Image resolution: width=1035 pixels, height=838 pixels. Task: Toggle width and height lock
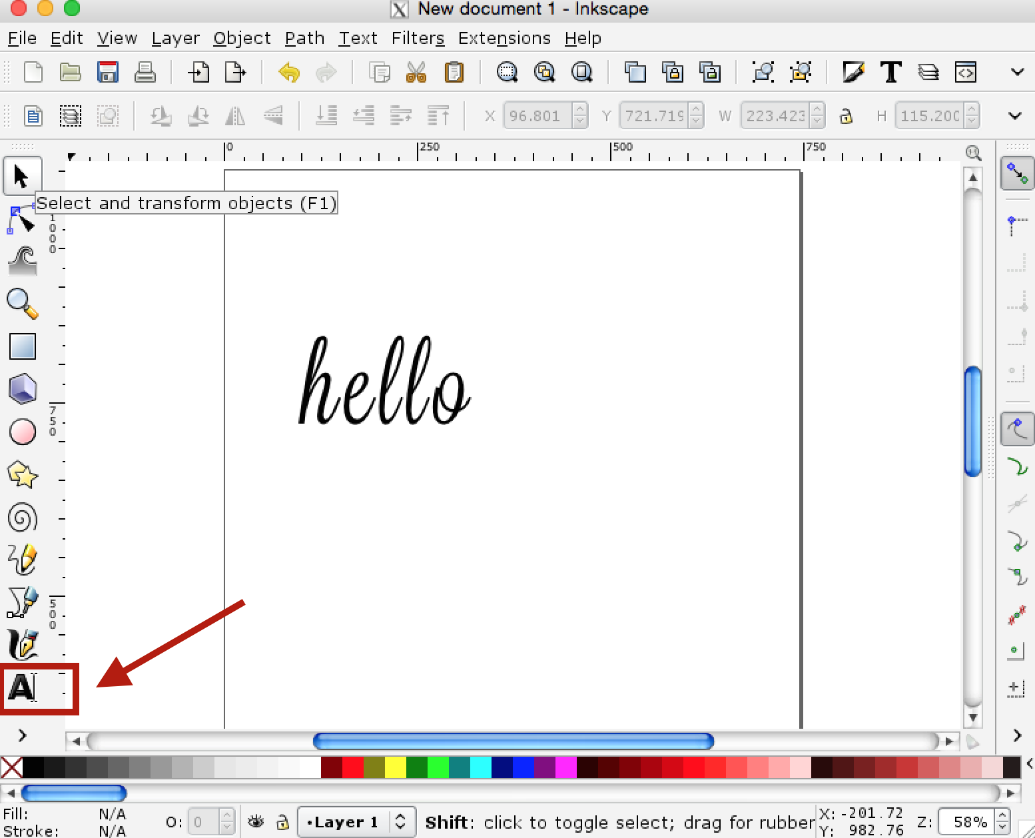(x=846, y=116)
